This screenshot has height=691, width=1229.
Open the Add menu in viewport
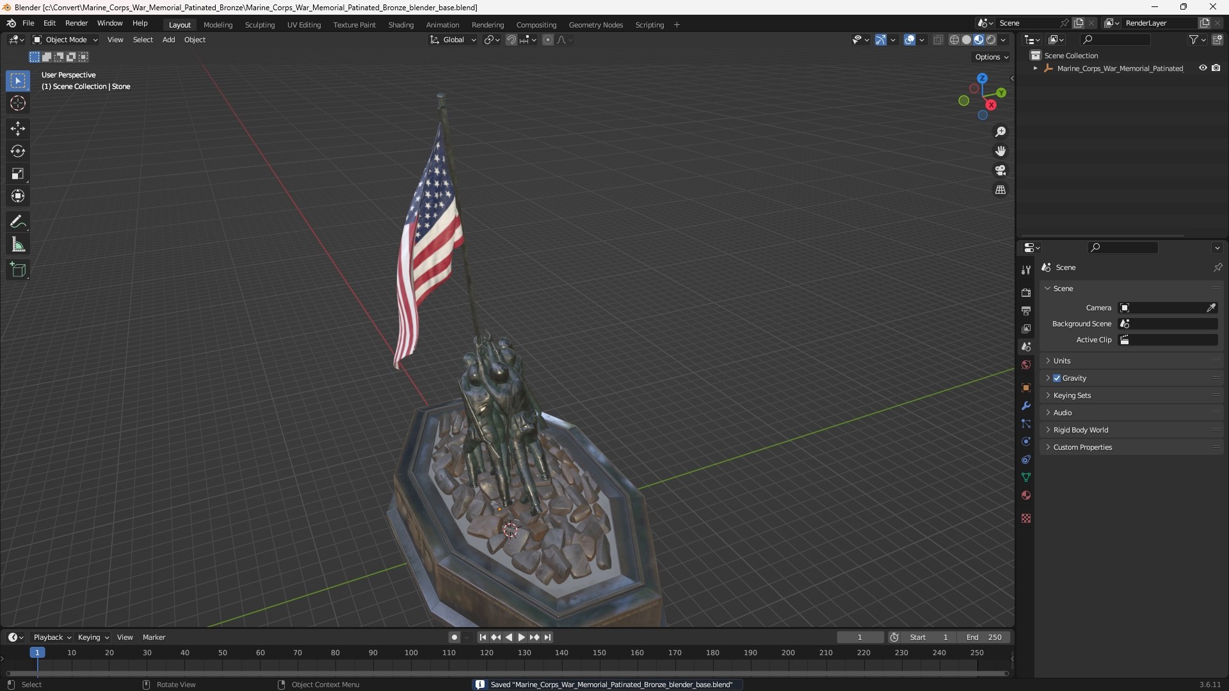[168, 40]
